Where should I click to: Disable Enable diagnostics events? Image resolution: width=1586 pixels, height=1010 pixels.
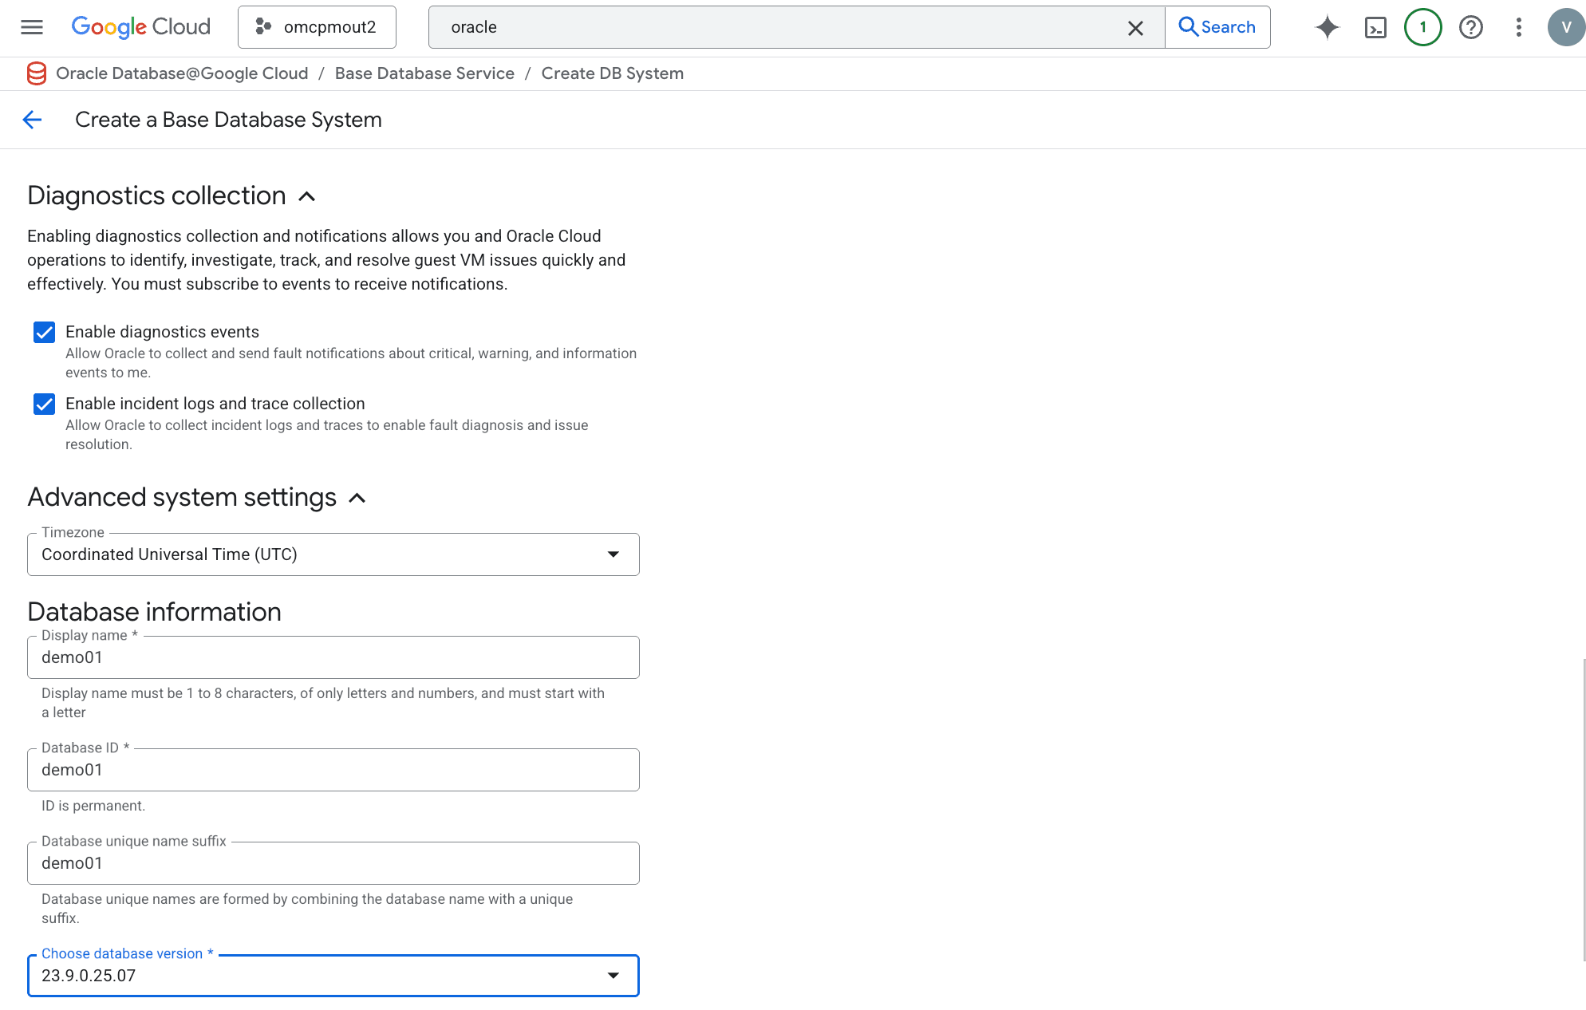coord(44,333)
